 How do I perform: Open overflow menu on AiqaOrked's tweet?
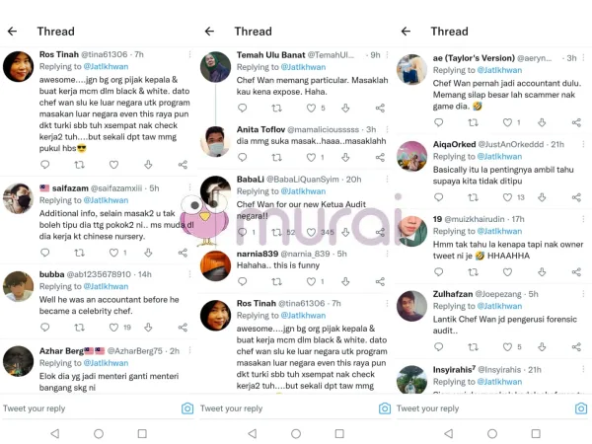coord(583,144)
